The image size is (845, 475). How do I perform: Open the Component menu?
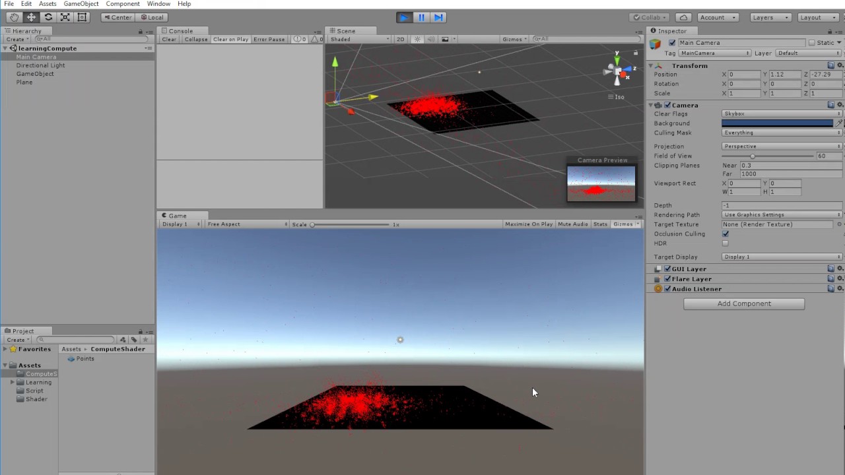click(123, 4)
